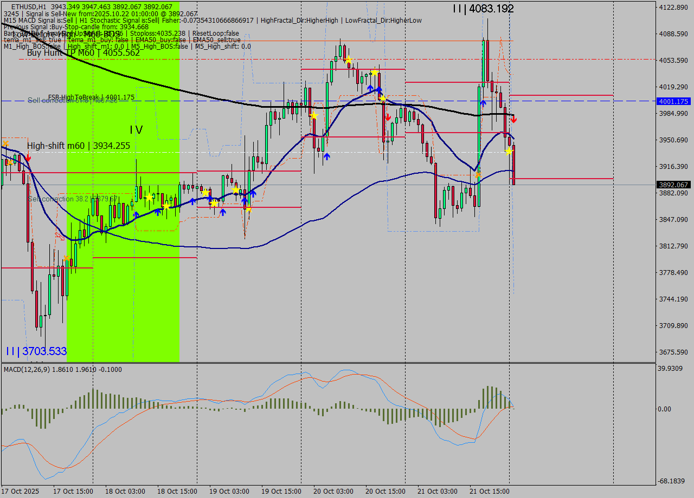Viewport: 694px width, 498px height.
Task: Click the 20 Oct 03:00 time axis label
Action: pyautogui.click(x=333, y=492)
